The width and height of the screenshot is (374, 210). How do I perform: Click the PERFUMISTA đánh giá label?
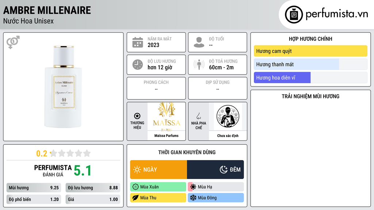(53, 171)
